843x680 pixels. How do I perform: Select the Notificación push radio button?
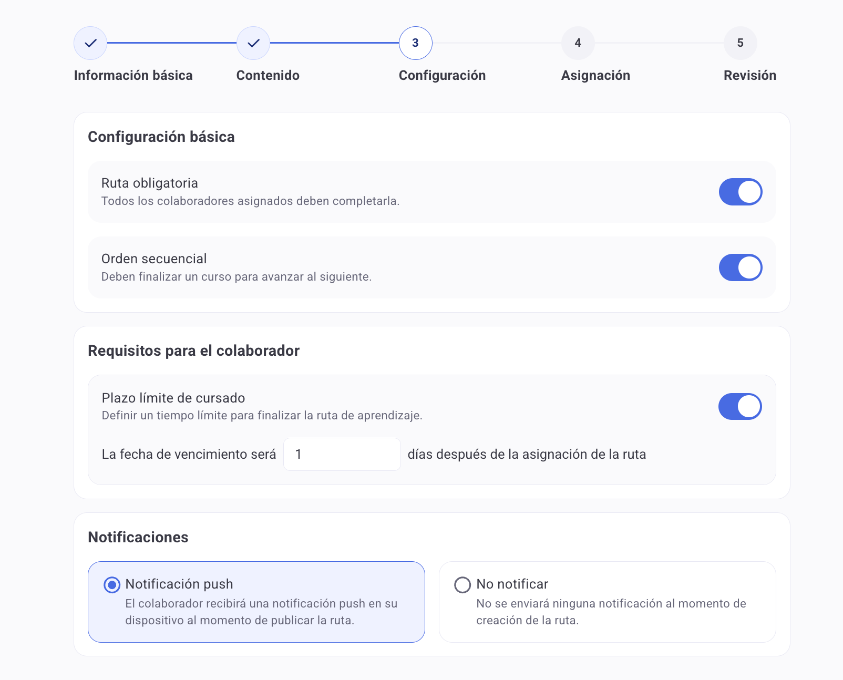pyautogui.click(x=112, y=585)
